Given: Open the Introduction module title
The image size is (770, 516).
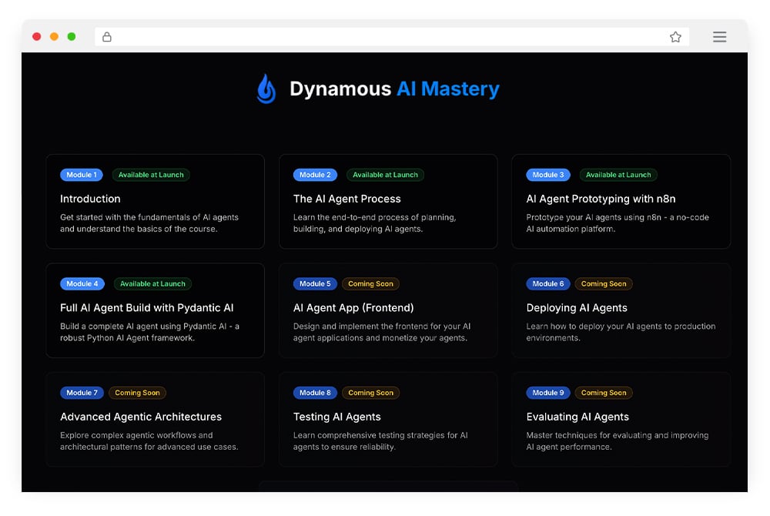Looking at the screenshot, I should 90,199.
